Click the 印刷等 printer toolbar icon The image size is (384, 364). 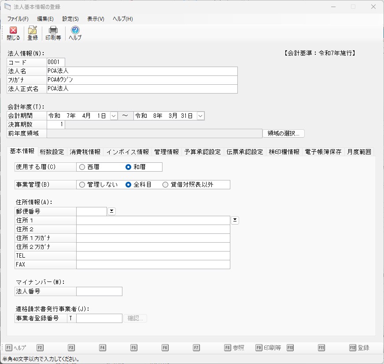coord(53,33)
